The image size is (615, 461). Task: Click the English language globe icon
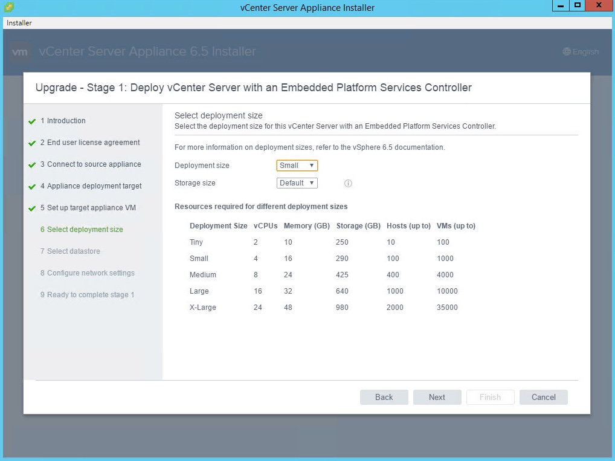[x=566, y=52]
